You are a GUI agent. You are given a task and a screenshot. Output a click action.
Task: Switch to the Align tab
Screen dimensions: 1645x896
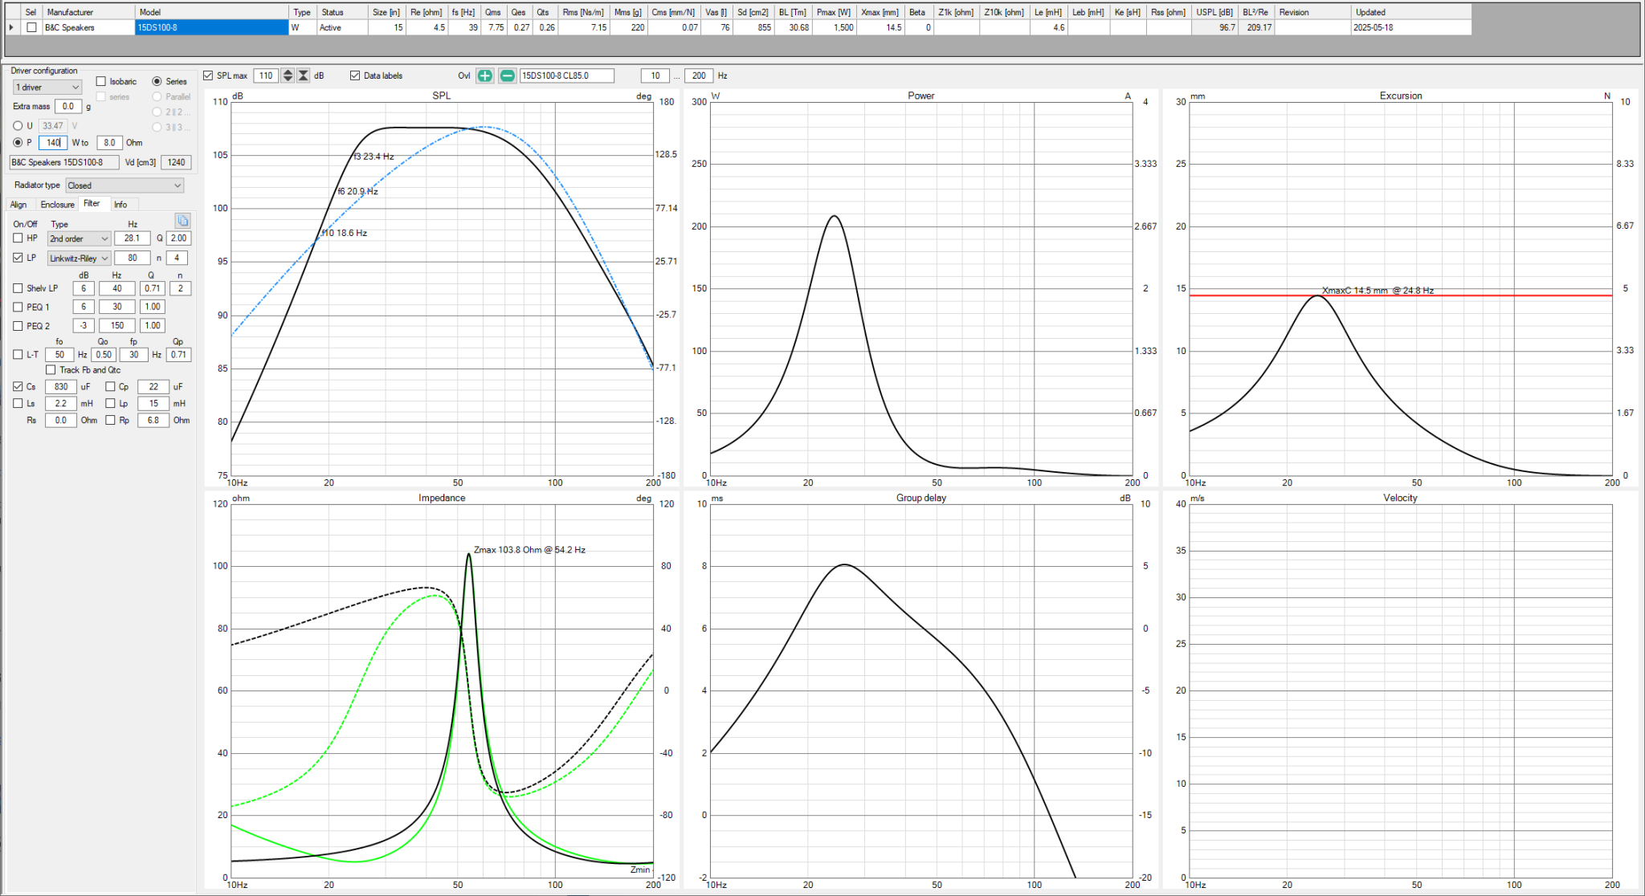tap(18, 205)
